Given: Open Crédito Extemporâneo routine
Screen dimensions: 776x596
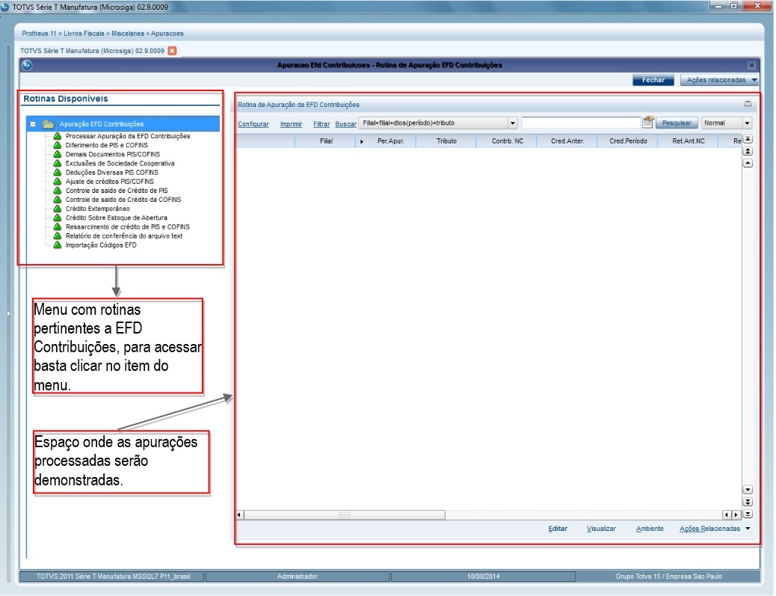Looking at the screenshot, I should pos(97,209).
